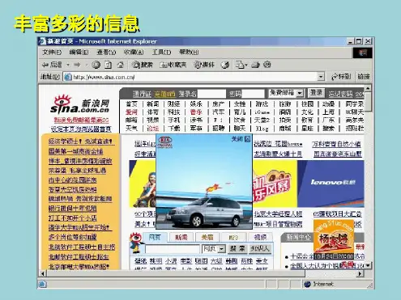Click the Mail icon in toolbar
Image resolution: width=401 pixels, height=300 pixels.
pyautogui.click(x=240, y=65)
